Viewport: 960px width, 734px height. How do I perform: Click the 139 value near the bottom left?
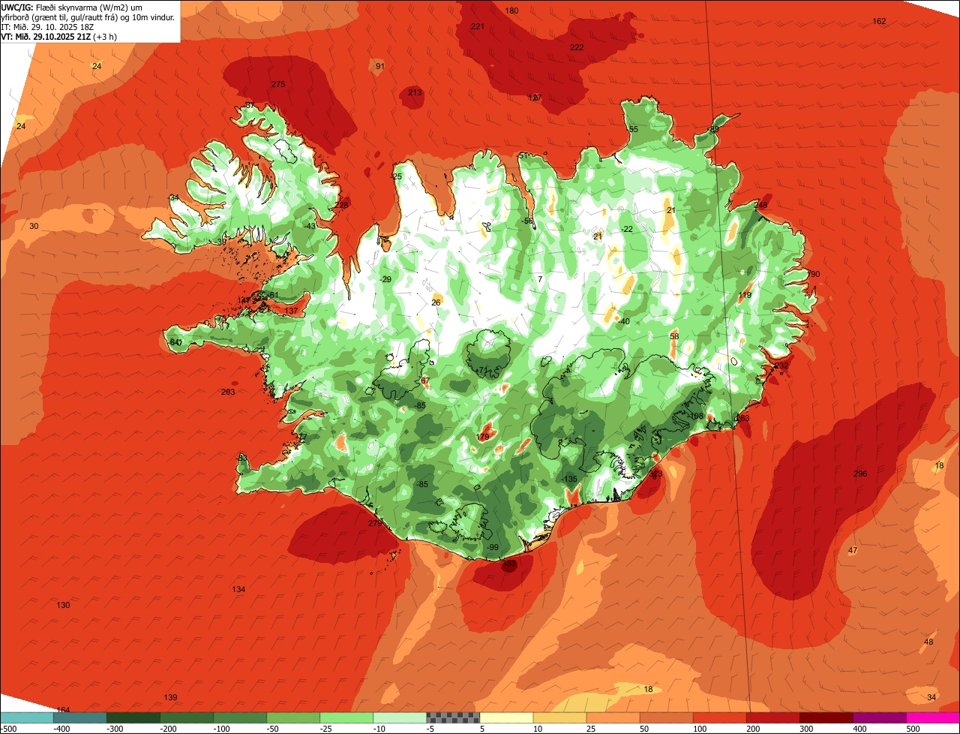click(170, 697)
